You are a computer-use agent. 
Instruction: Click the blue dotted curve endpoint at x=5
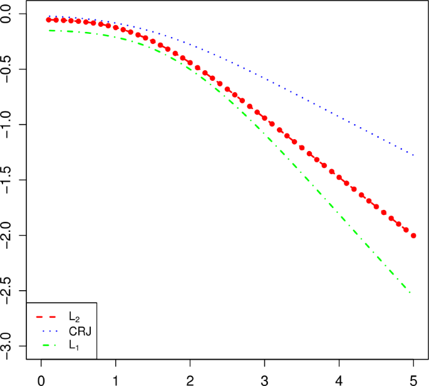pyautogui.click(x=413, y=154)
